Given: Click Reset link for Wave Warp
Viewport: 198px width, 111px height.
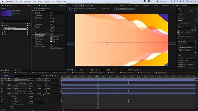Looking at the screenshot, I should click(52, 12).
